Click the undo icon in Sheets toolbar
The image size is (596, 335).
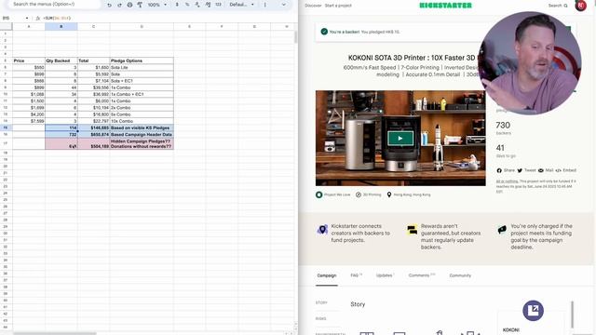(109, 5)
